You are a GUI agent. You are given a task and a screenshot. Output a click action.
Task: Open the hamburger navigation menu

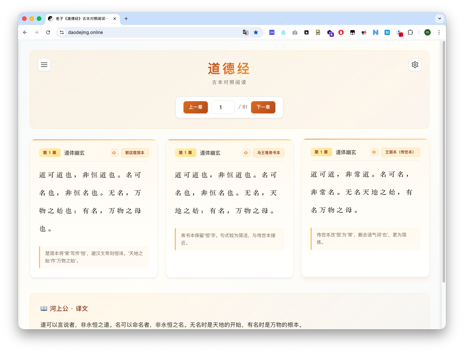tap(44, 64)
